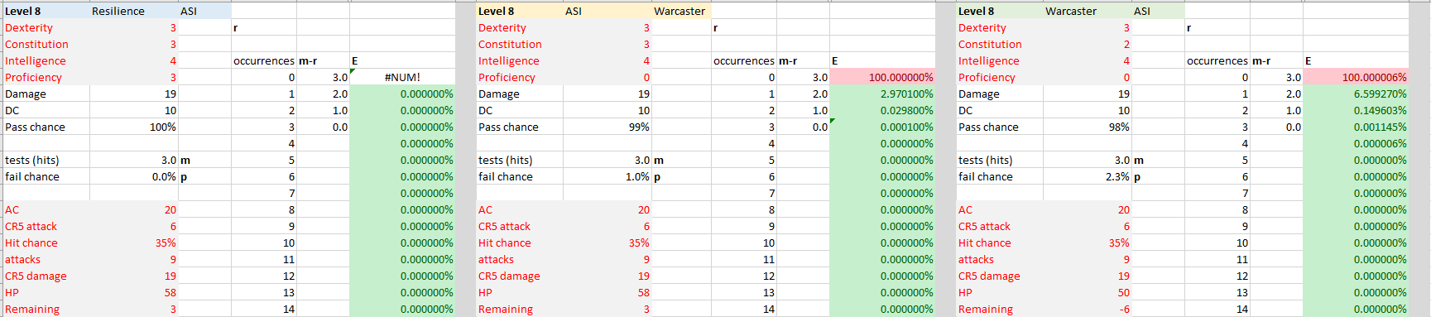Select the fail chance 0.0% cell
This screenshot has height=317, width=1431.
134,176
